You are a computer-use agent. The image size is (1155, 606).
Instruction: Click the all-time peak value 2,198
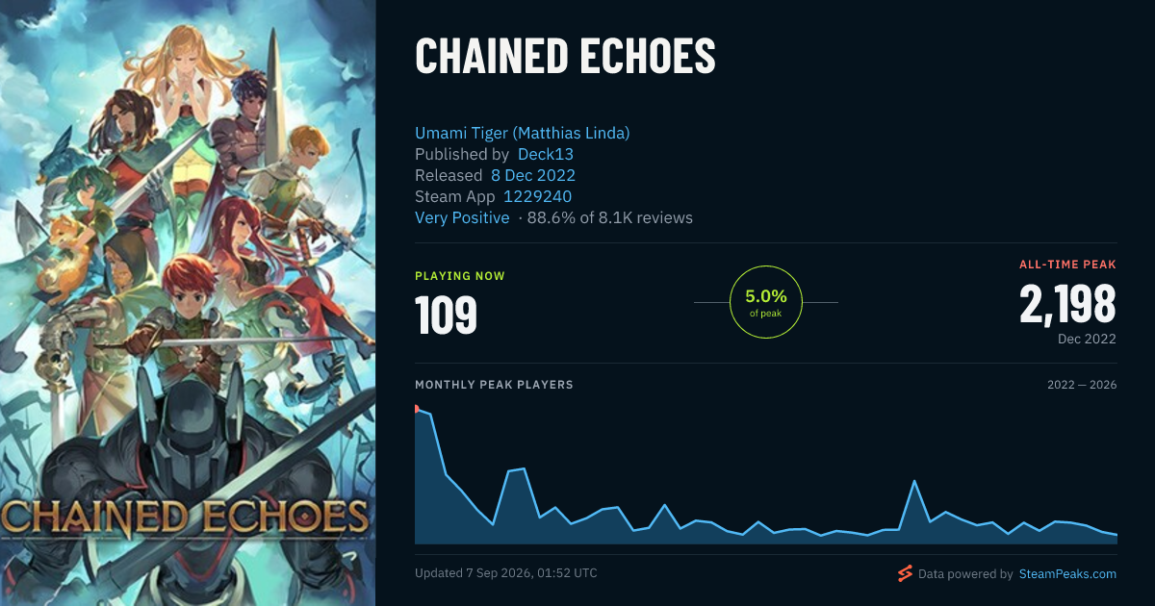(1068, 304)
